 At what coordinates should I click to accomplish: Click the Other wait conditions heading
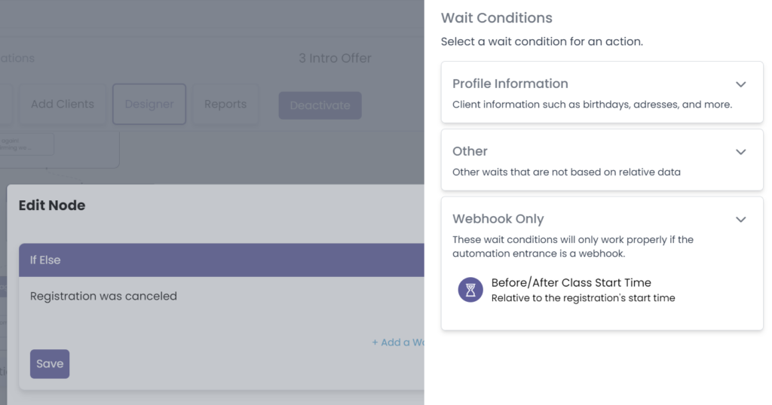[x=470, y=151]
